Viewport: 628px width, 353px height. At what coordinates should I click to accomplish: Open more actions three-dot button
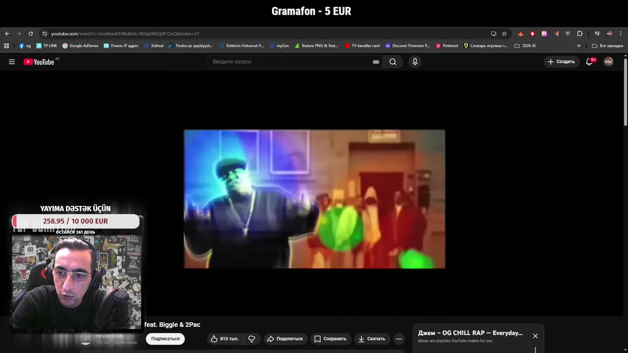point(399,339)
